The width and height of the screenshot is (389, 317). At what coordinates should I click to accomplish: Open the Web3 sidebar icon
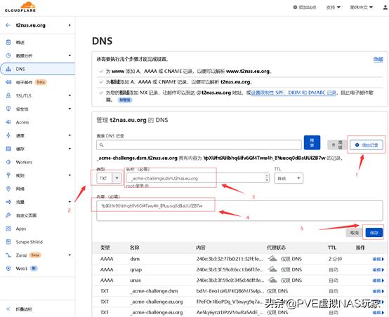pyautogui.click(x=8, y=269)
